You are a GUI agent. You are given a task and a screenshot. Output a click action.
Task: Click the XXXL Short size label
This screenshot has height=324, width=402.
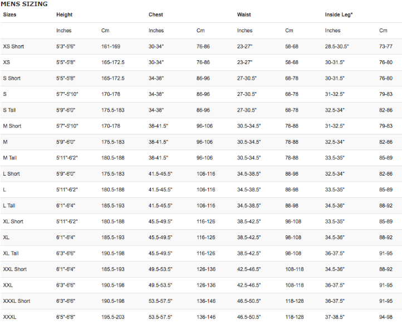click(x=17, y=301)
